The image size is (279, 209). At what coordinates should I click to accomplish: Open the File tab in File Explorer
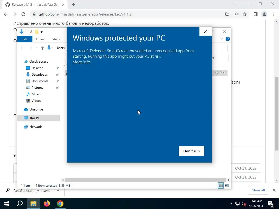pos(25,39)
